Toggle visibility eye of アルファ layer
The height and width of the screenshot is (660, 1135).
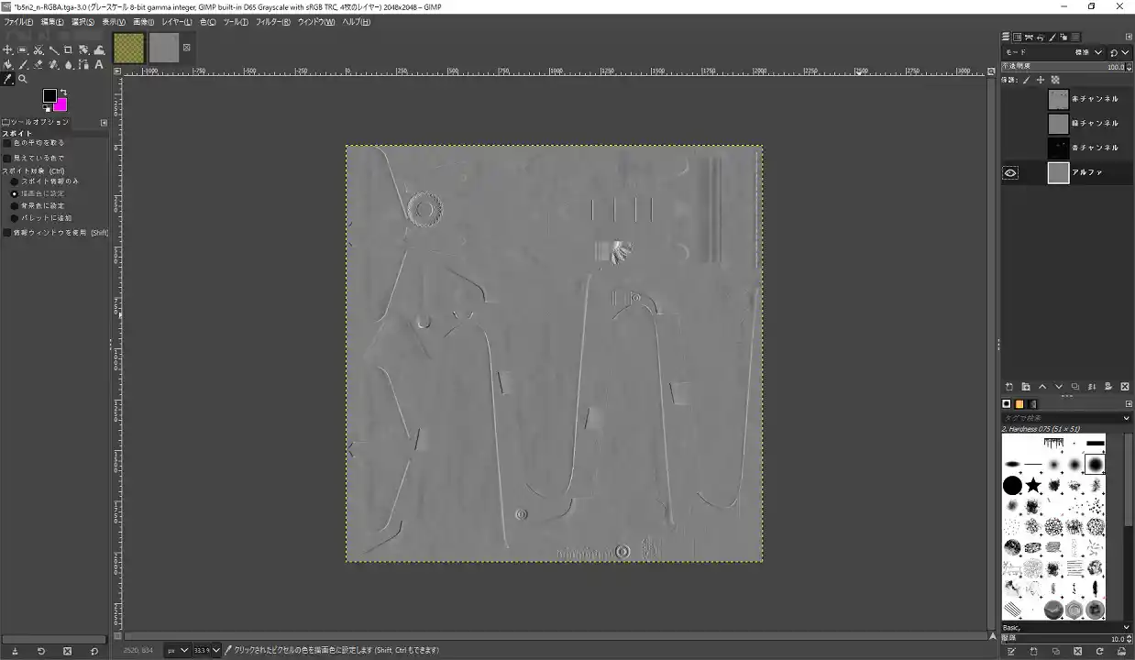tap(1010, 172)
